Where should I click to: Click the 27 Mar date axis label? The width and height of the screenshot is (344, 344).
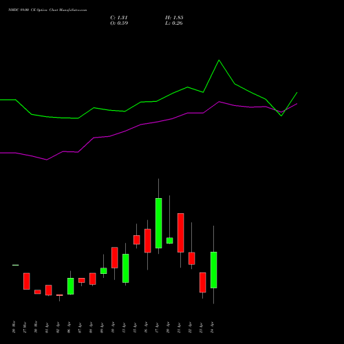(25, 327)
